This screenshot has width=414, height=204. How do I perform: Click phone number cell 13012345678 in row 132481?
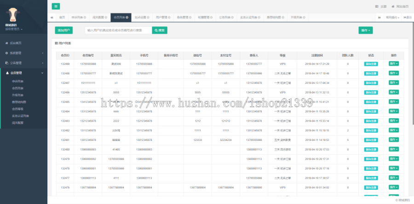click(144, 140)
